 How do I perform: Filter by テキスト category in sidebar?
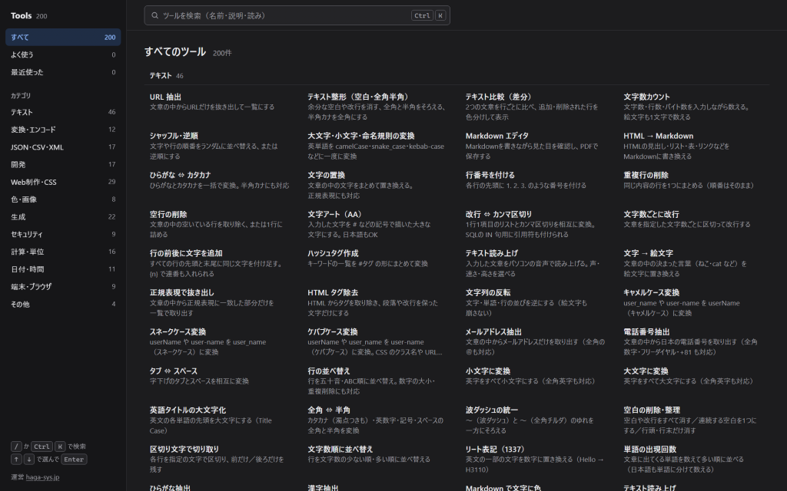[63, 112]
